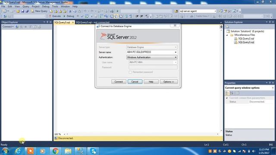Toggle Object Explorer auto-hide pin

(x=47, y=22)
